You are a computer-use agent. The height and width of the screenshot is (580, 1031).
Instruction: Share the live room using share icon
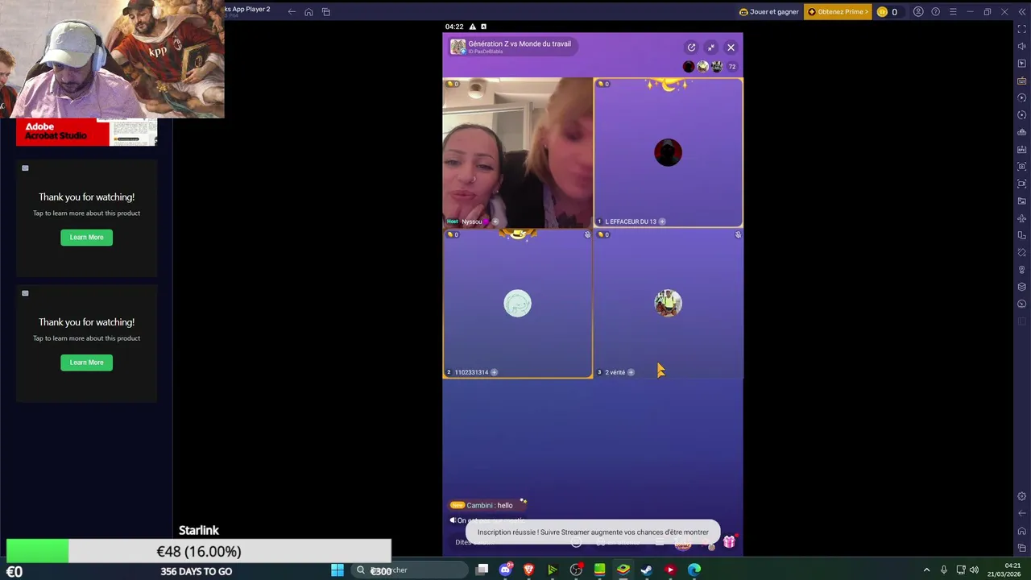(x=691, y=48)
